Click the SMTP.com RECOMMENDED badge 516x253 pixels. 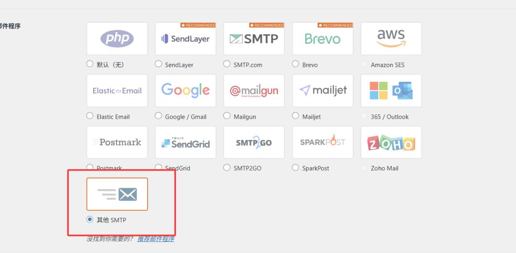coord(267,25)
